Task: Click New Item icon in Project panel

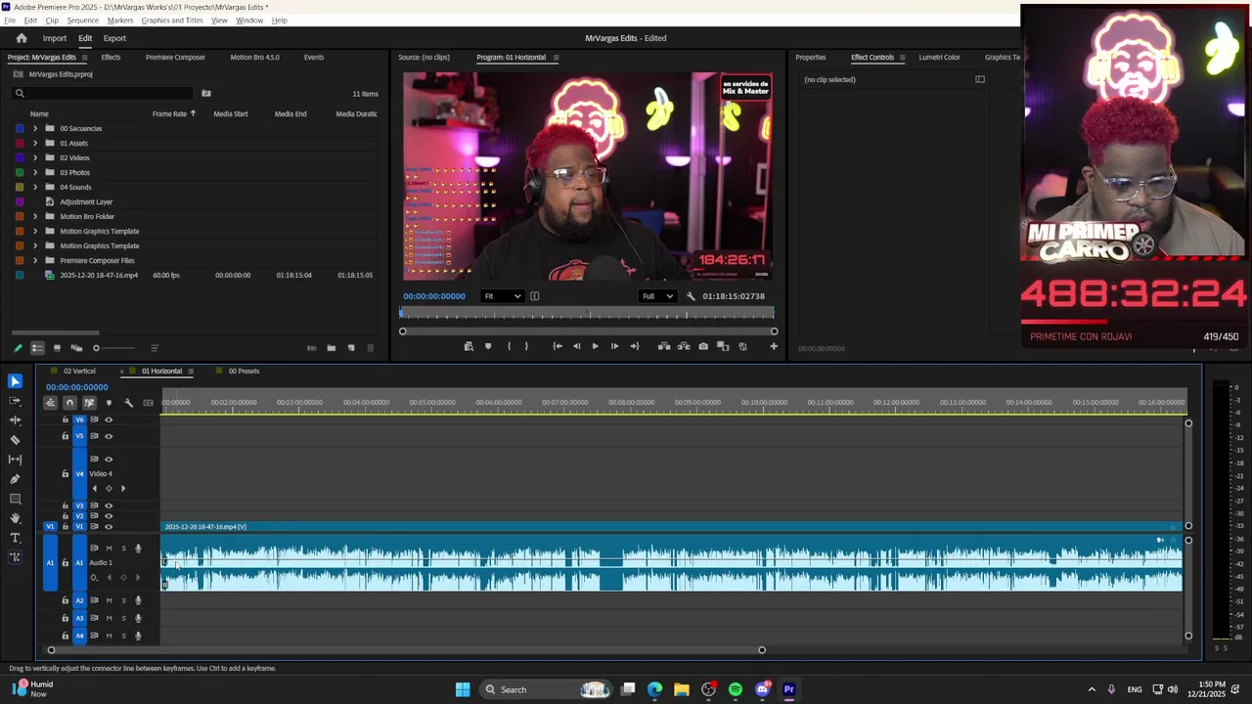Action: point(351,348)
